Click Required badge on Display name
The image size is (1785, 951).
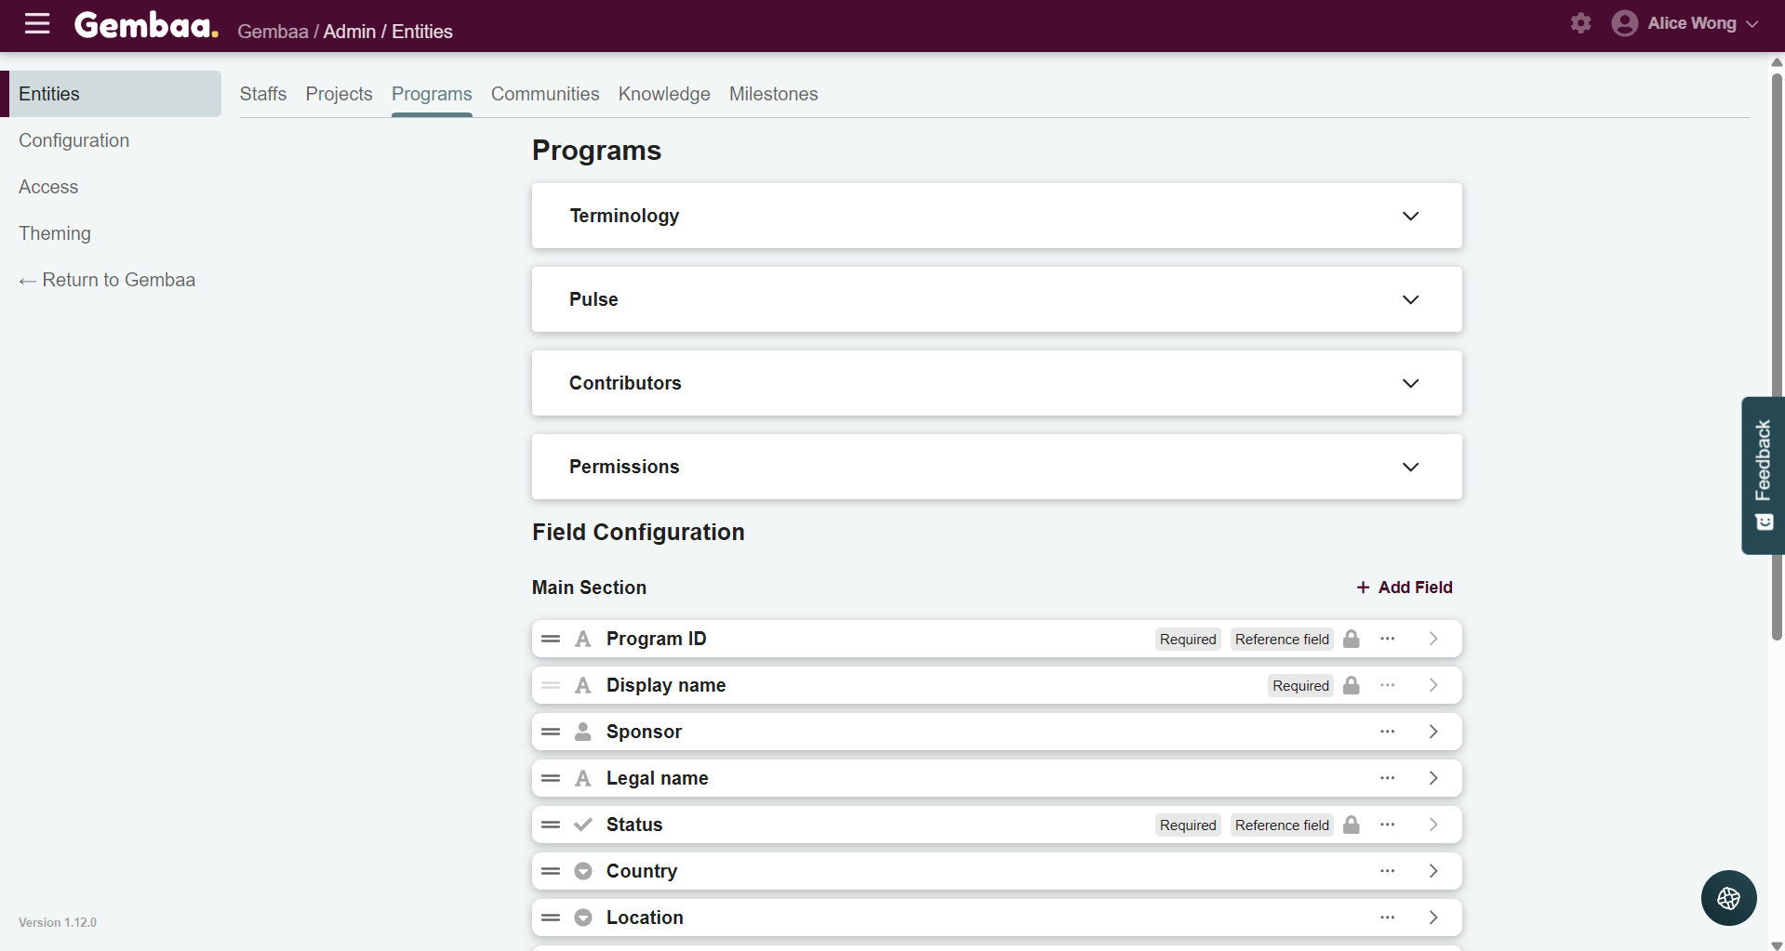[x=1300, y=686]
